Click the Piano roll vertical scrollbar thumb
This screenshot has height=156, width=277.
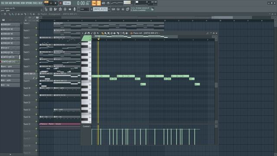pyautogui.click(x=216, y=85)
